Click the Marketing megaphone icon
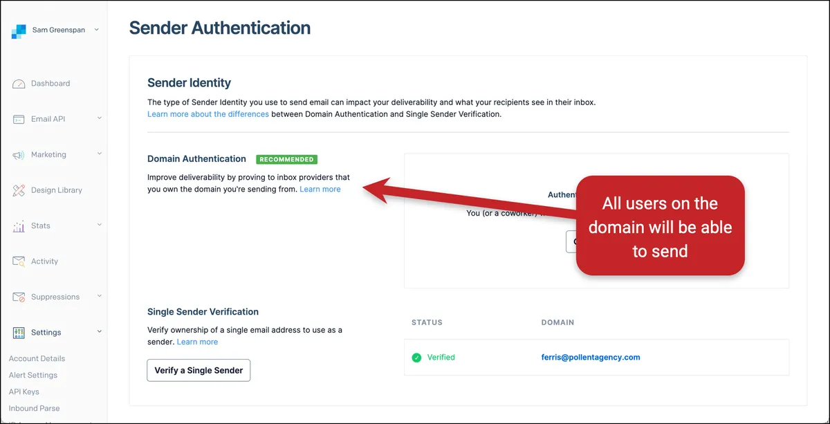830x424 pixels. tap(19, 155)
